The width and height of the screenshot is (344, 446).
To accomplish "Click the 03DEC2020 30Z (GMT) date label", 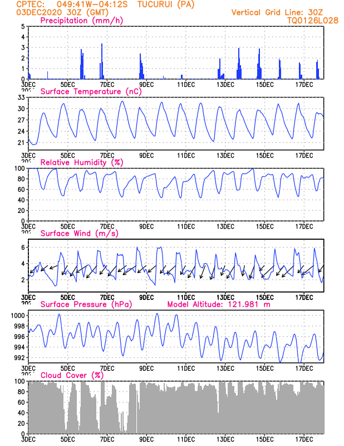I will pos(62,13).
